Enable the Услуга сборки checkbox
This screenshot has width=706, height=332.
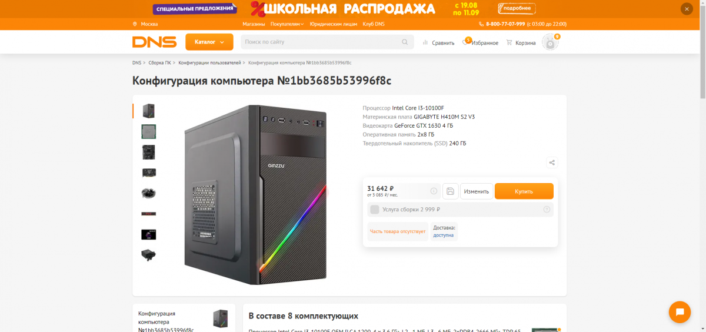coord(375,210)
